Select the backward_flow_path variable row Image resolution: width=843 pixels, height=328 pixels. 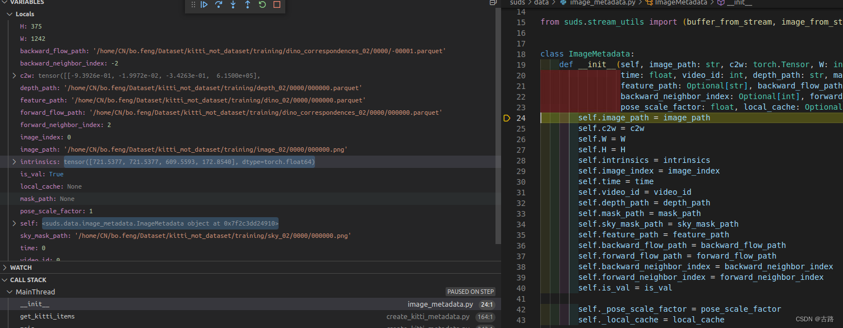248,51
